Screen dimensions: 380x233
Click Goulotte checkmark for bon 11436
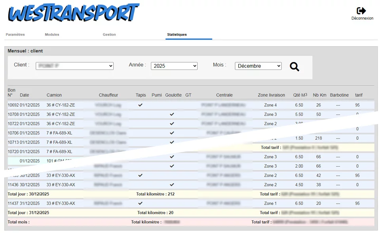(172, 185)
